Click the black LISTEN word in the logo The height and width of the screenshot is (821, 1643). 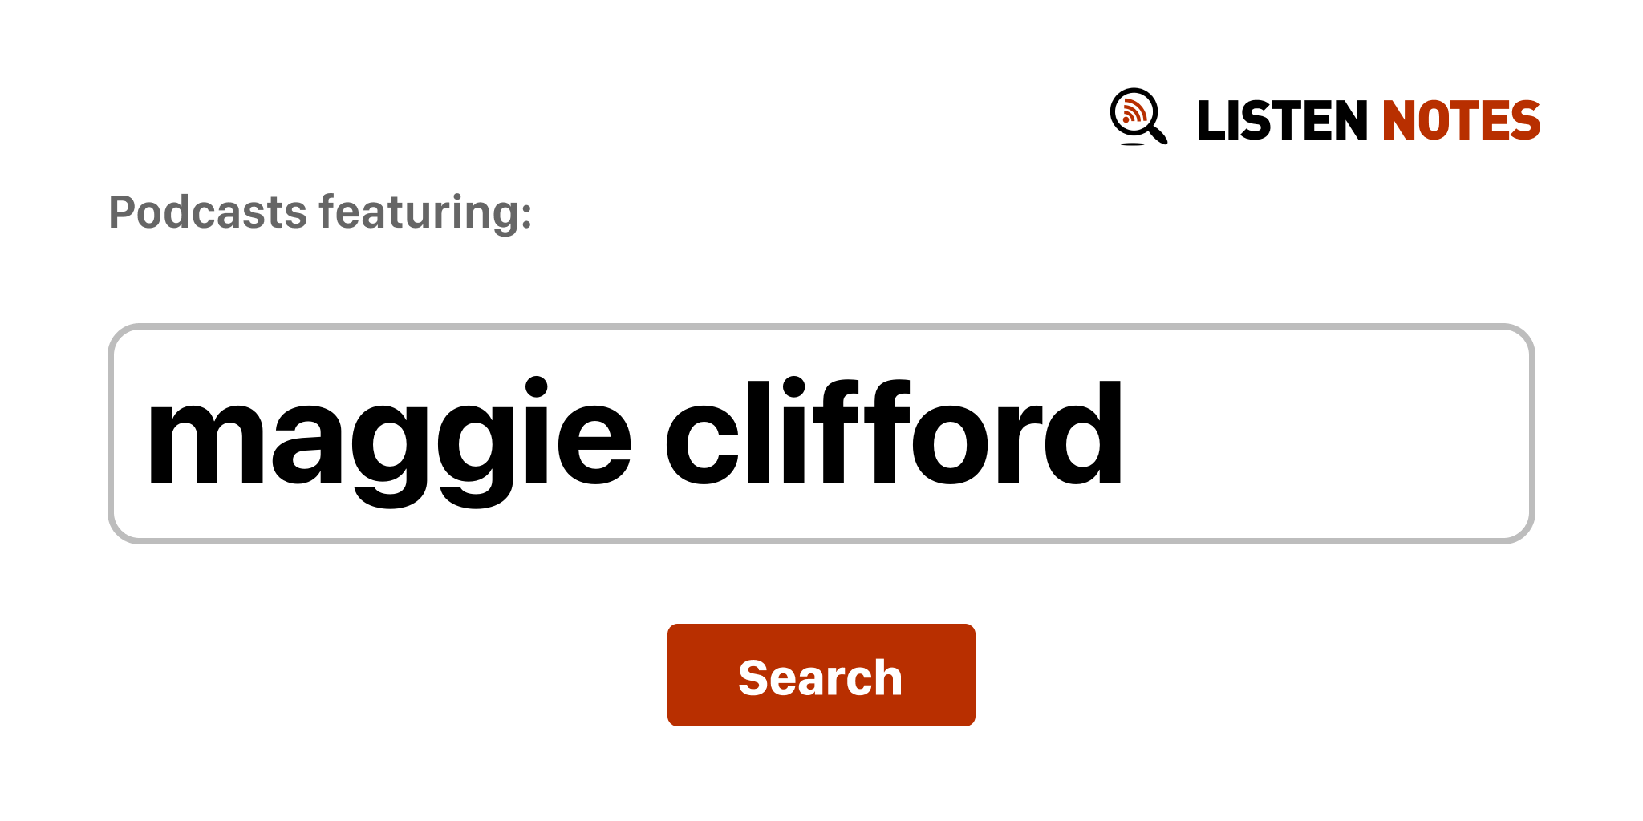1282,120
